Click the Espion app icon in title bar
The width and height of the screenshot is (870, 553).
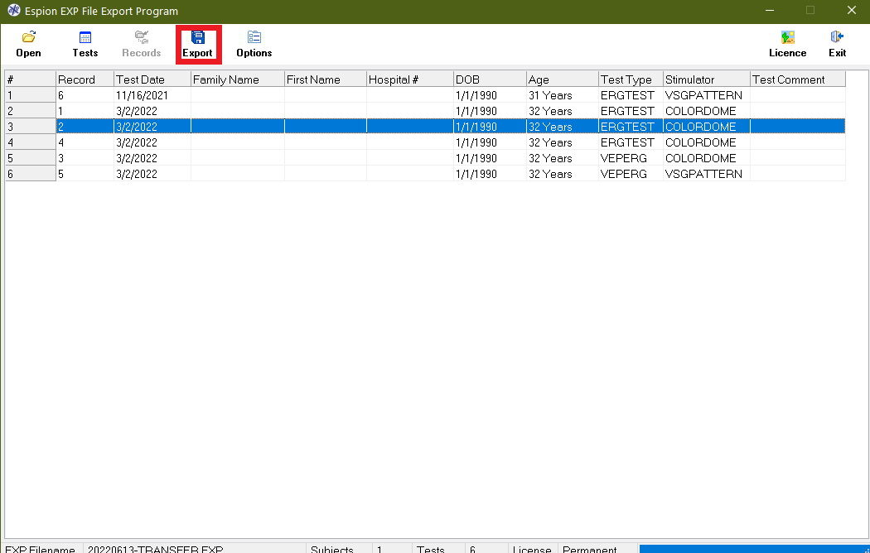[14, 11]
